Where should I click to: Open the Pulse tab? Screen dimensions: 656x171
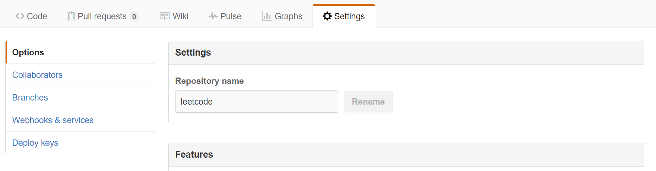tap(225, 16)
